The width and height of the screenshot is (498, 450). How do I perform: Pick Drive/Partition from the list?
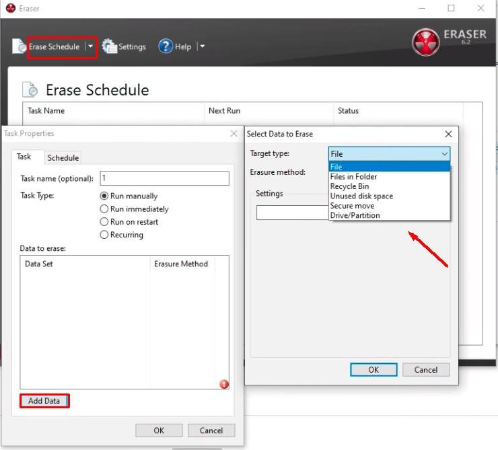(x=389, y=215)
